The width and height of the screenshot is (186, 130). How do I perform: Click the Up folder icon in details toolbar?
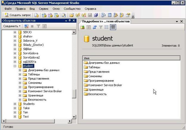pos(83,27)
